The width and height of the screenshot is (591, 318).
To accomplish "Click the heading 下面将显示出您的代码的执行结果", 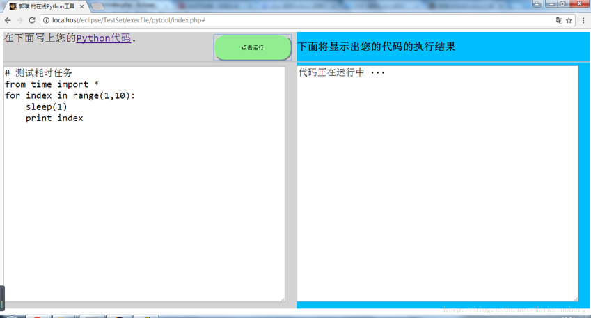I will tap(377, 47).
